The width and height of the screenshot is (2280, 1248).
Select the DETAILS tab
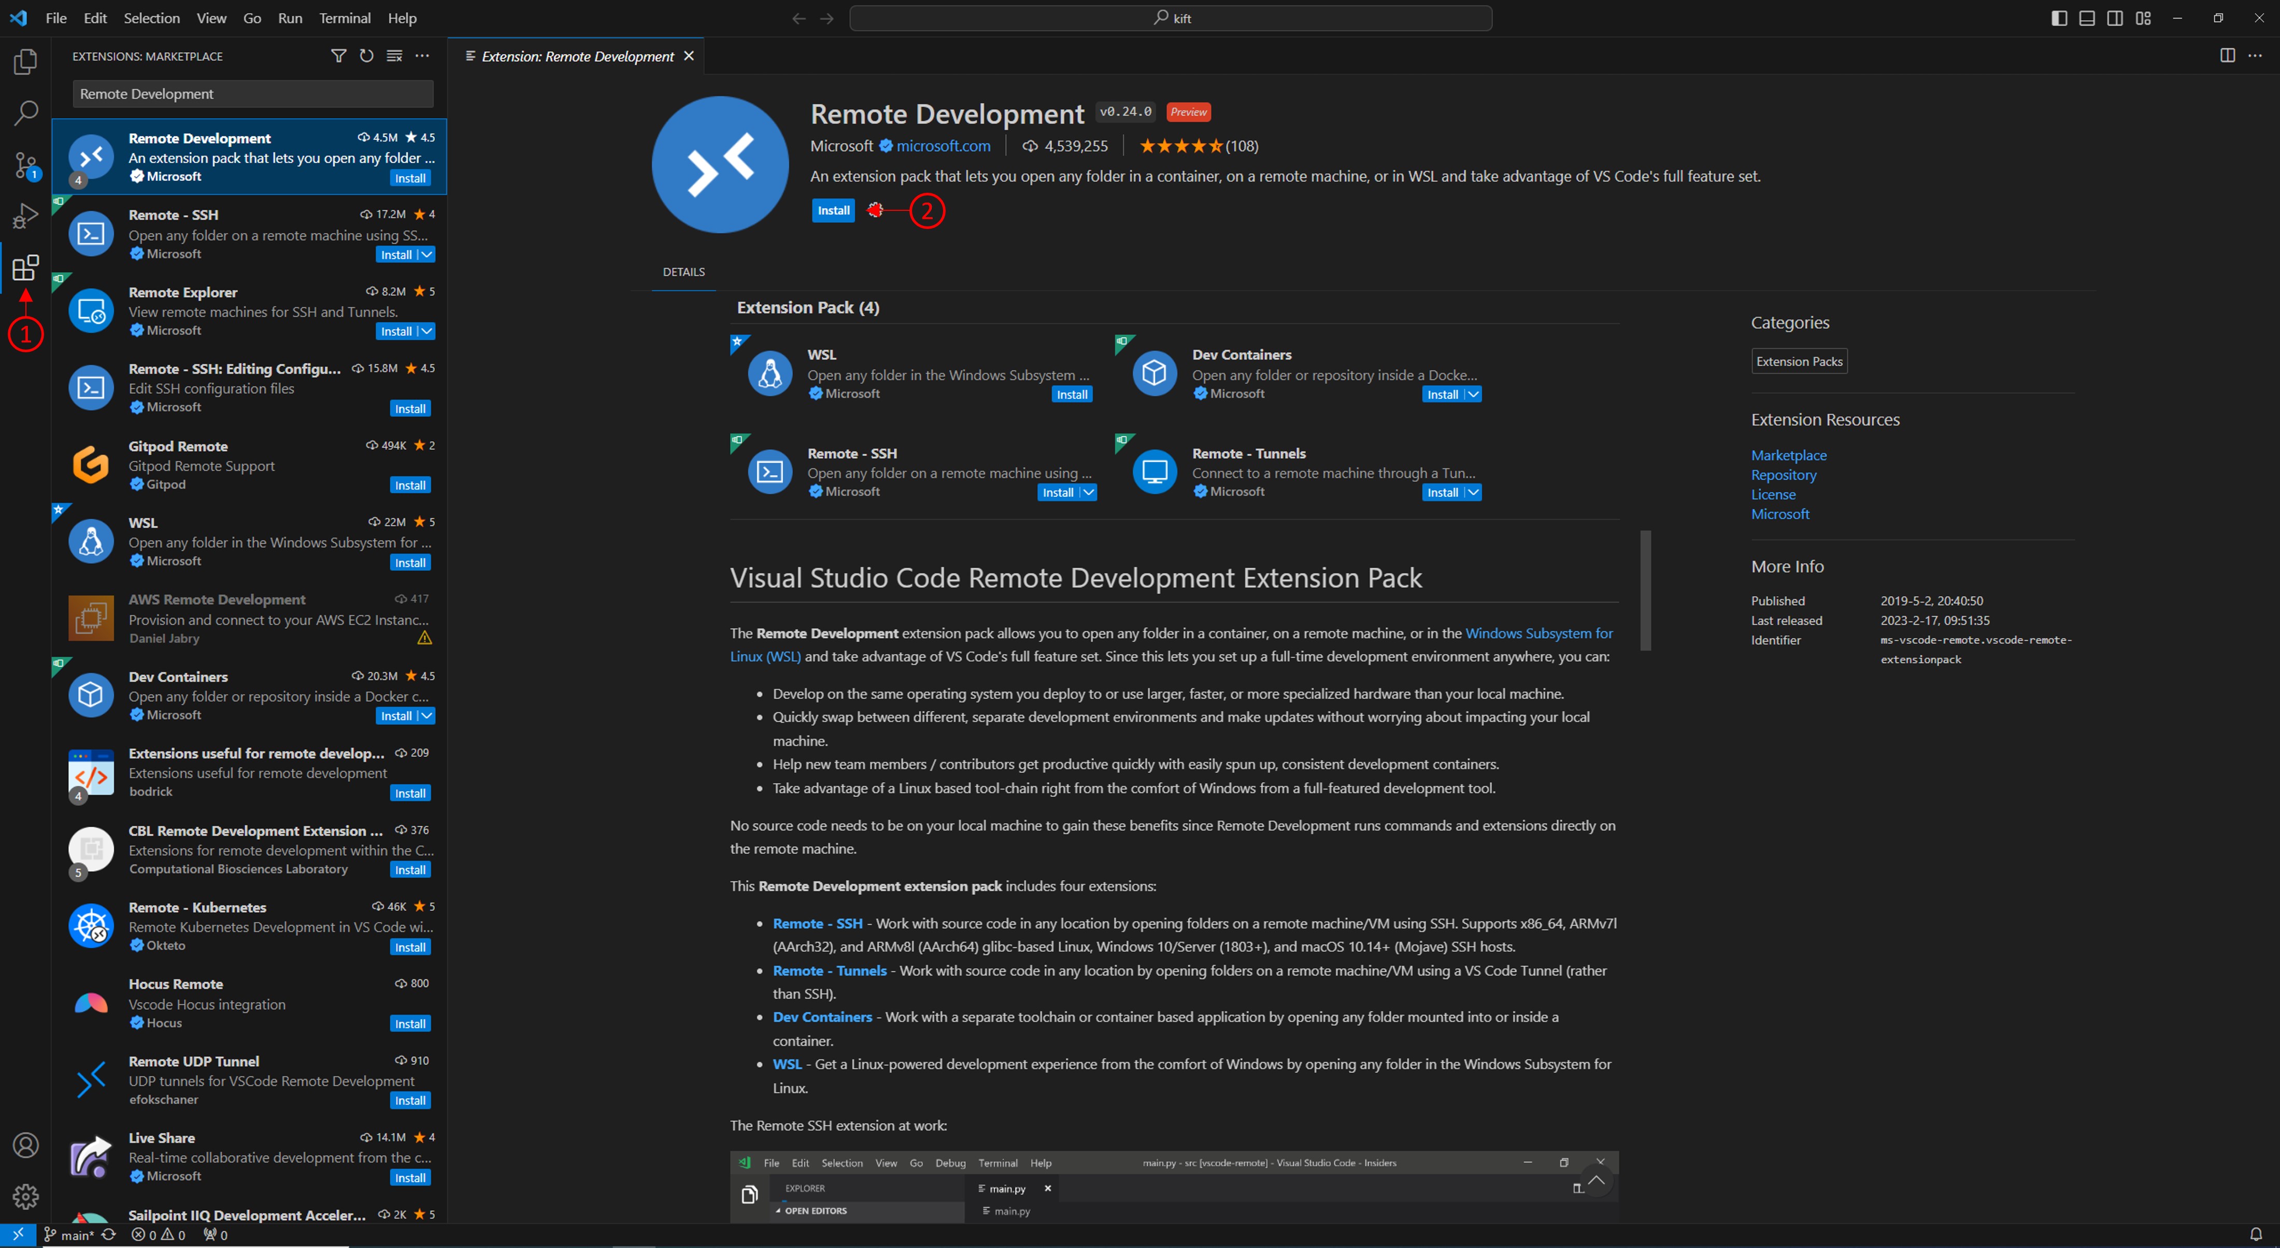(x=683, y=272)
